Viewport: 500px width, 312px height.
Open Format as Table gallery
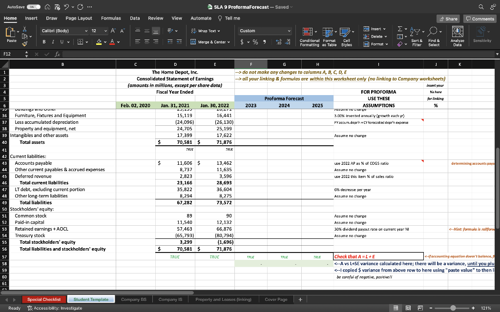pyautogui.click(x=329, y=37)
